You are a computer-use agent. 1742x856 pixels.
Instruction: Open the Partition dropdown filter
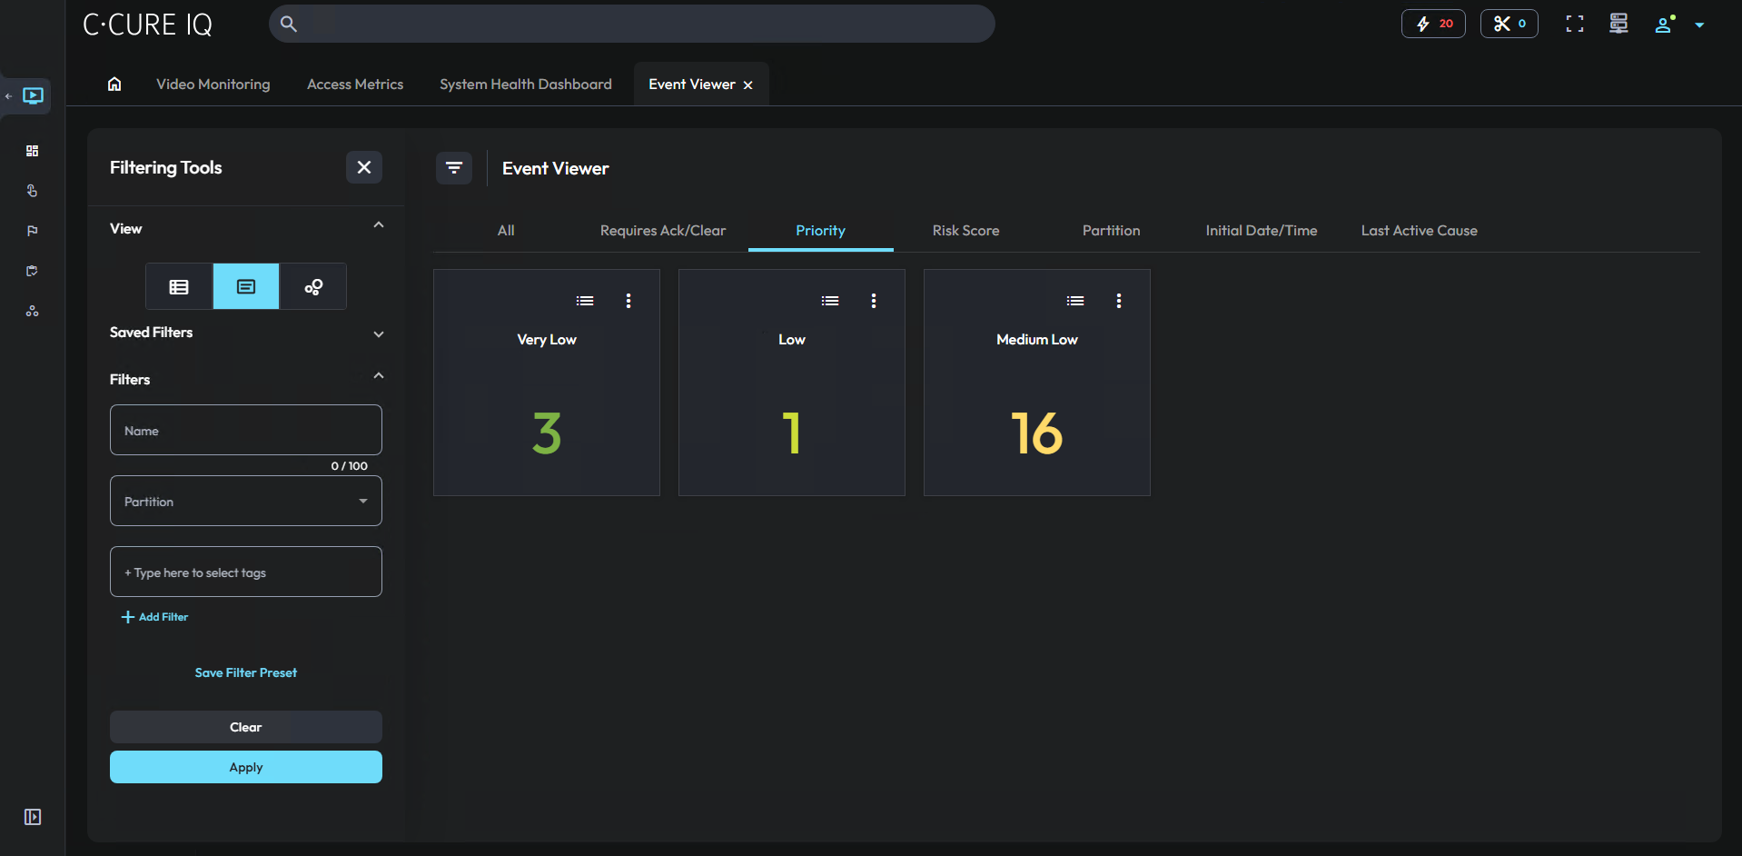245,502
